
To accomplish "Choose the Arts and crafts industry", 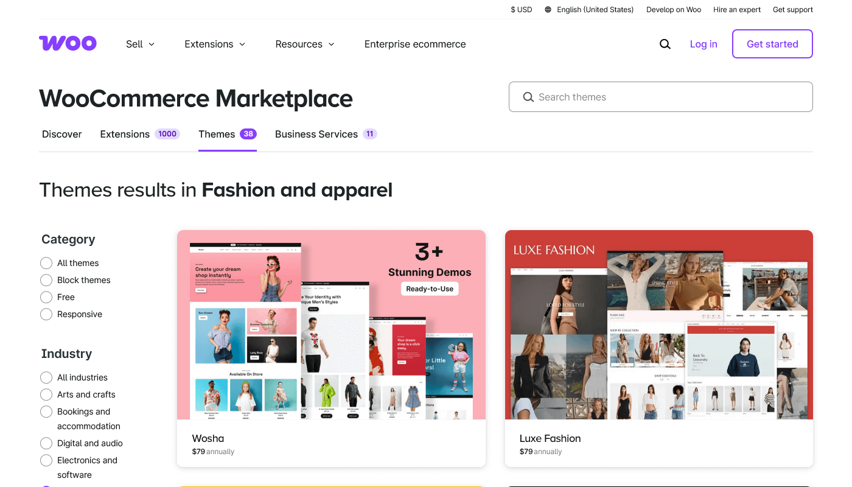I will (46, 394).
